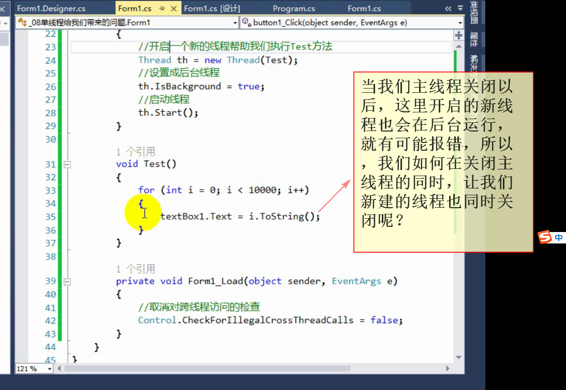The height and width of the screenshot is (390, 566).
Task: Click the comment '//启动线程'
Action: coord(164,99)
